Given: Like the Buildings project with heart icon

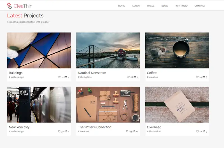Looking at the screenshot, I should (x=59, y=77).
